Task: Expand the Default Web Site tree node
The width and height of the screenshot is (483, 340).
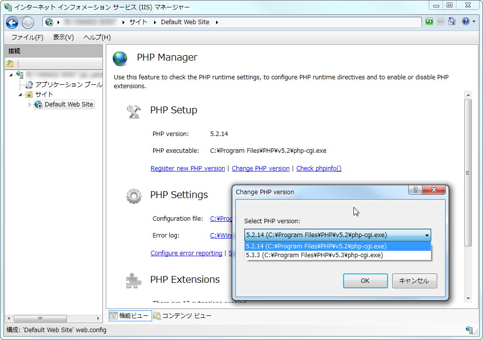Action: [x=29, y=104]
